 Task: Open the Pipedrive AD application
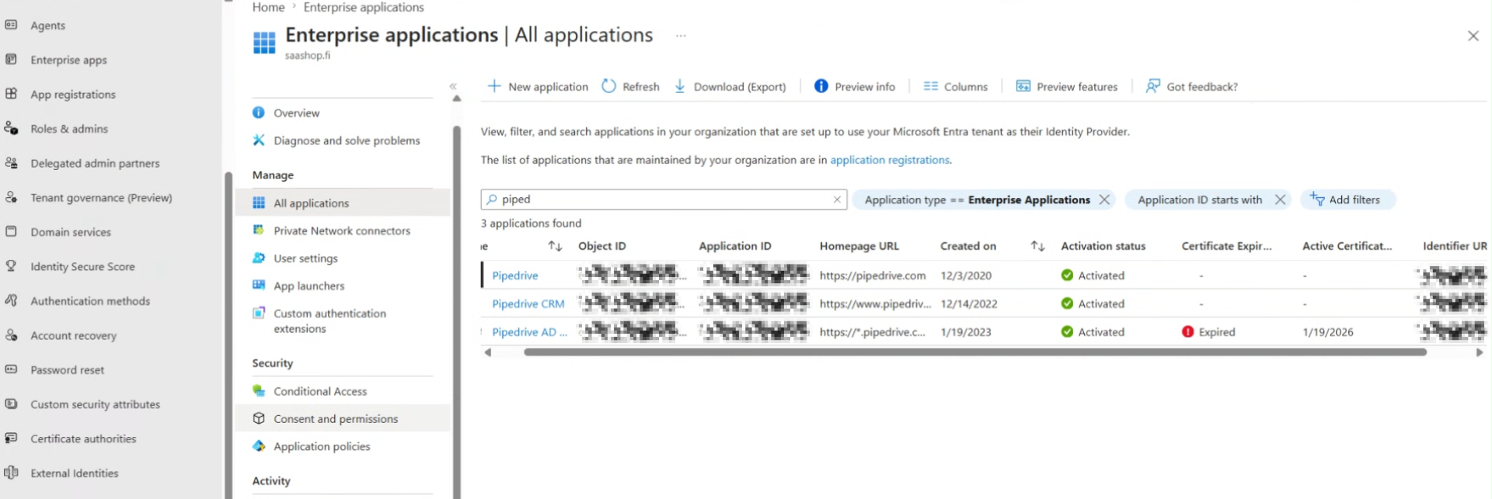click(529, 332)
